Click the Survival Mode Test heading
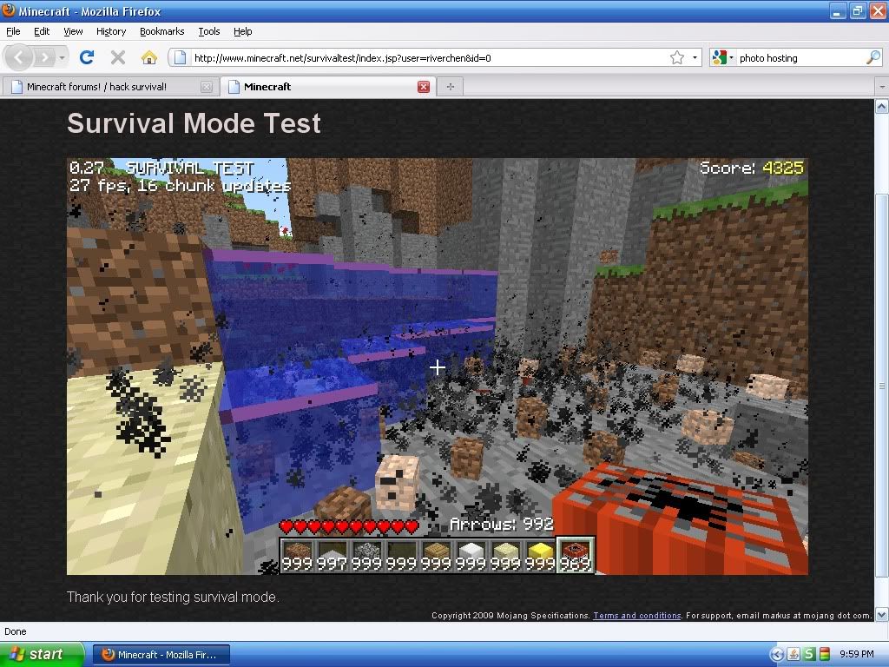The height and width of the screenshot is (667, 889). [x=194, y=123]
